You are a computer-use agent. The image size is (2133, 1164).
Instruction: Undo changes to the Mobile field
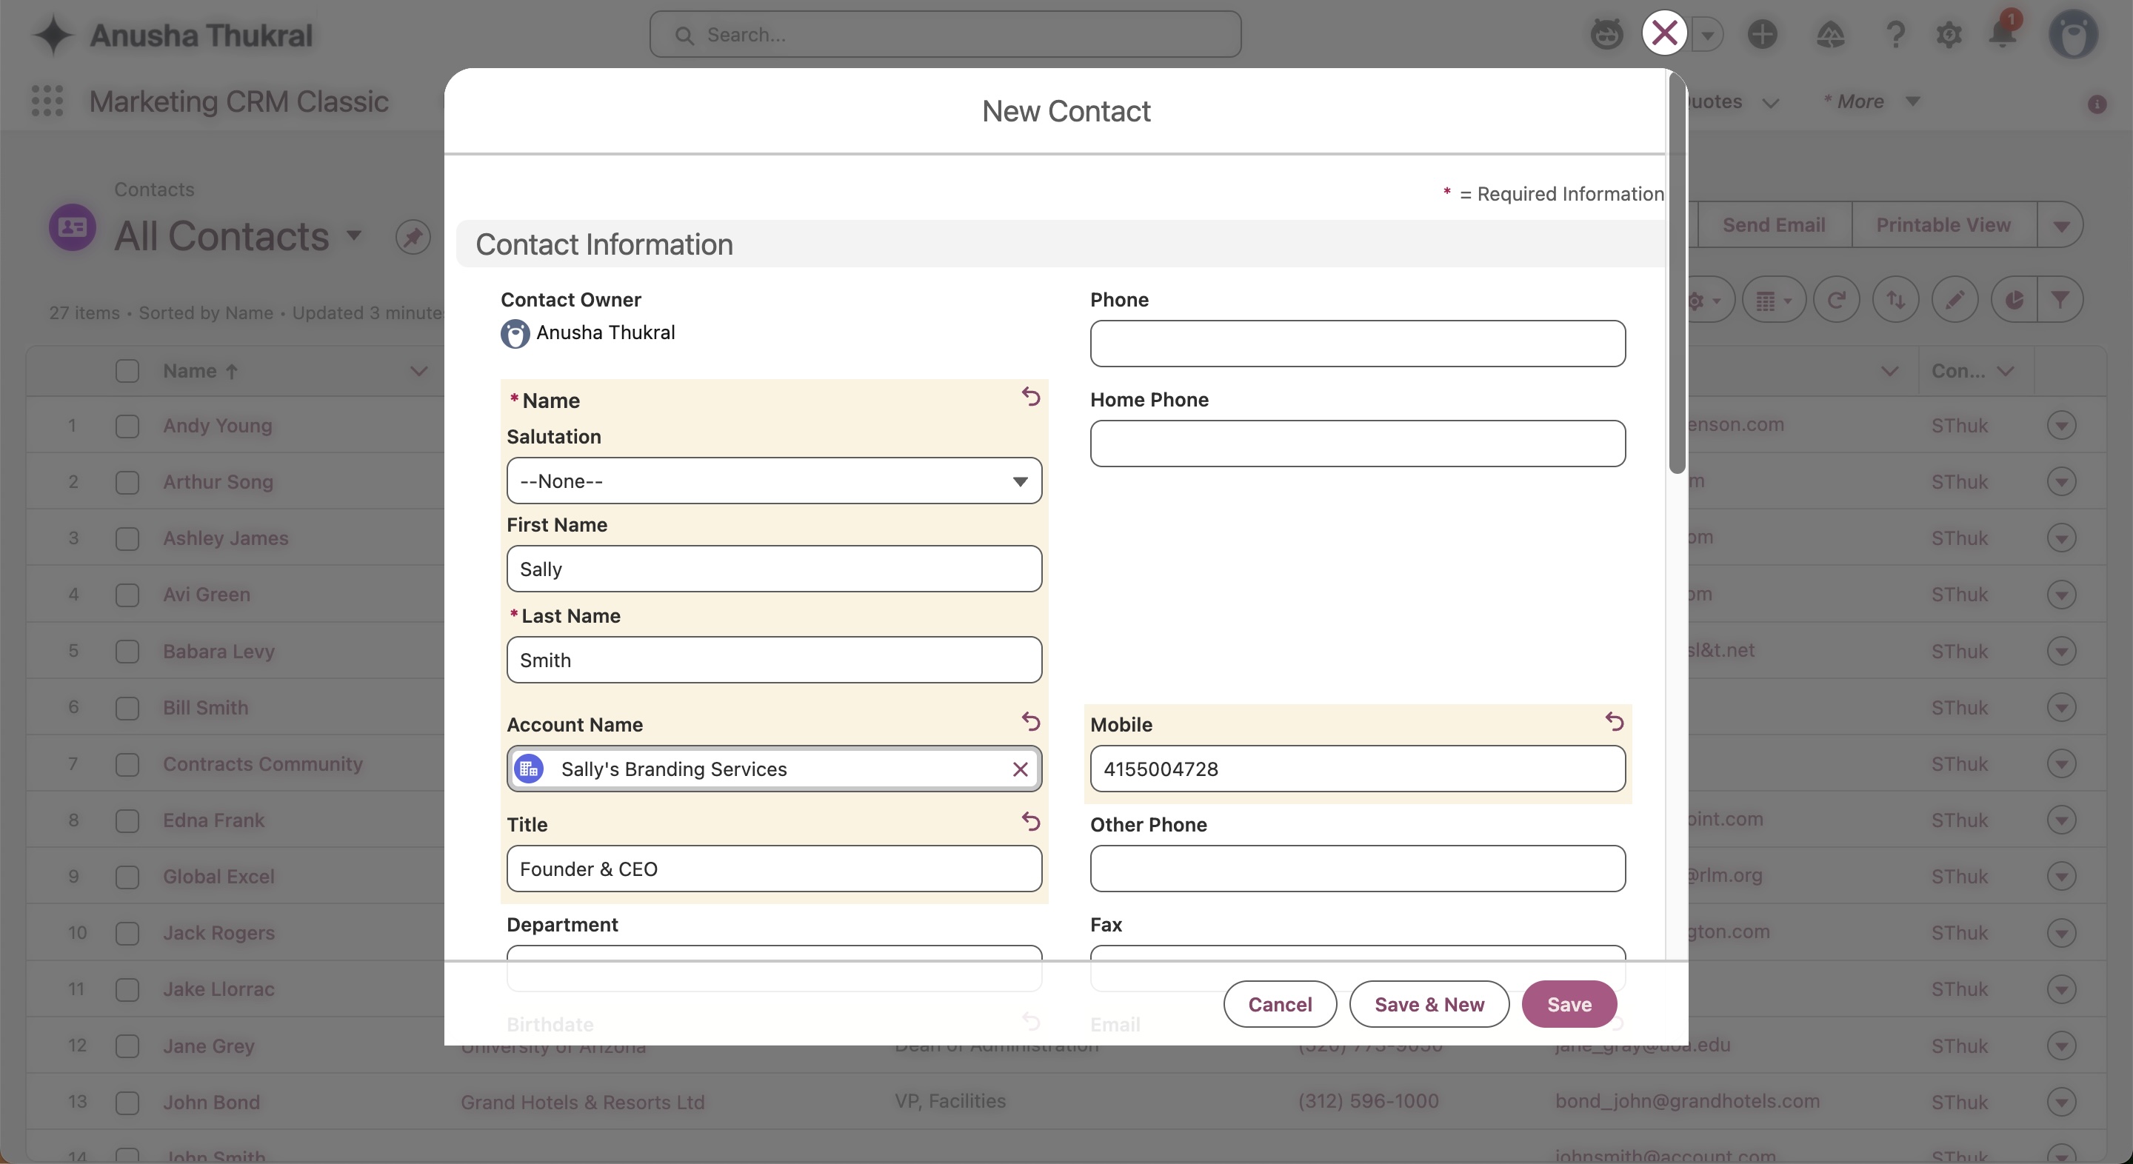point(1614,722)
